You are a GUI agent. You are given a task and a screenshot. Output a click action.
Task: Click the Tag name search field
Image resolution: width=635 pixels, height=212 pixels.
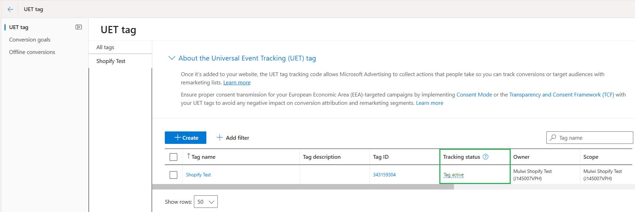pyautogui.click(x=590, y=138)
